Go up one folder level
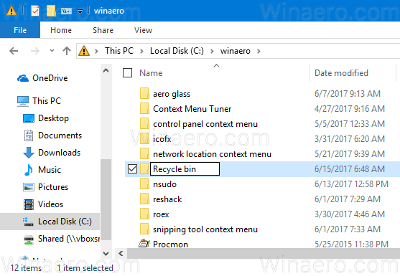The height and width of the screenshot is (276, 400). [x=67, y=51]
